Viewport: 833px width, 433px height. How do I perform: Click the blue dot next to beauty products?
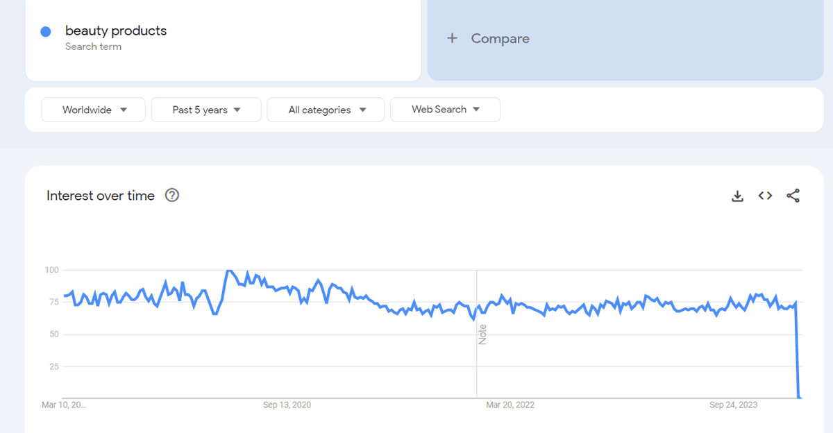tap(46, 31)
